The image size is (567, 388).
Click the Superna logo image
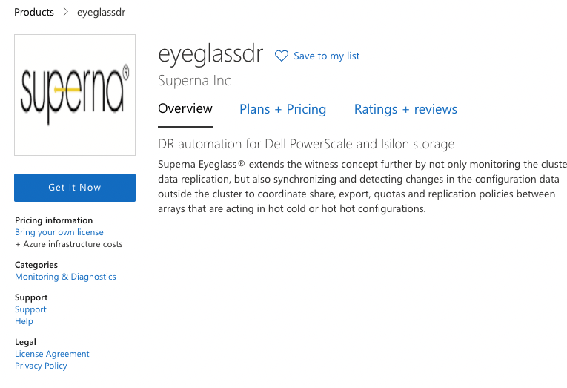click(75, 95)
